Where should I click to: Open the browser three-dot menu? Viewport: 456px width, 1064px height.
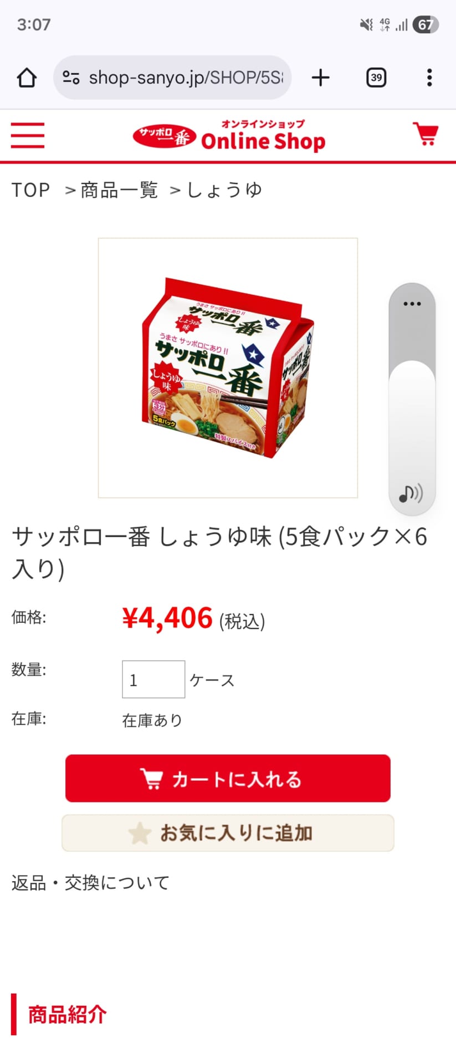coord(429,78)
